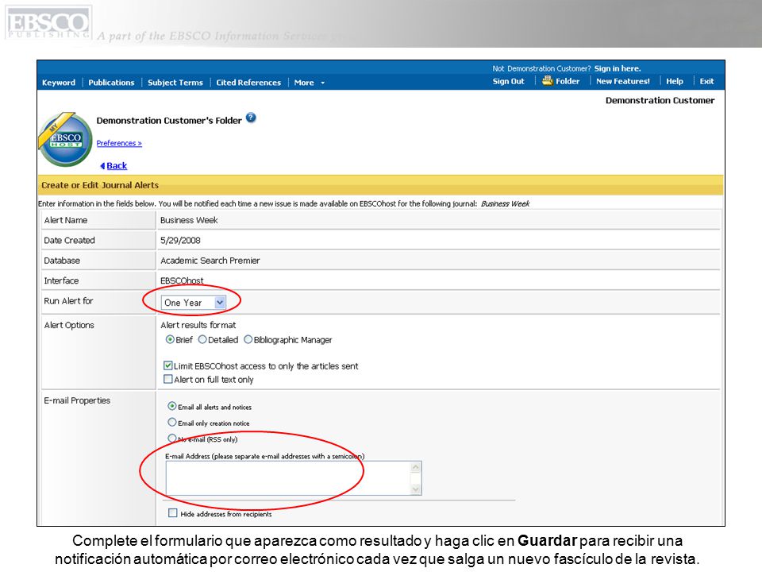Enable Alert on full text only

(x=167, y=379)
